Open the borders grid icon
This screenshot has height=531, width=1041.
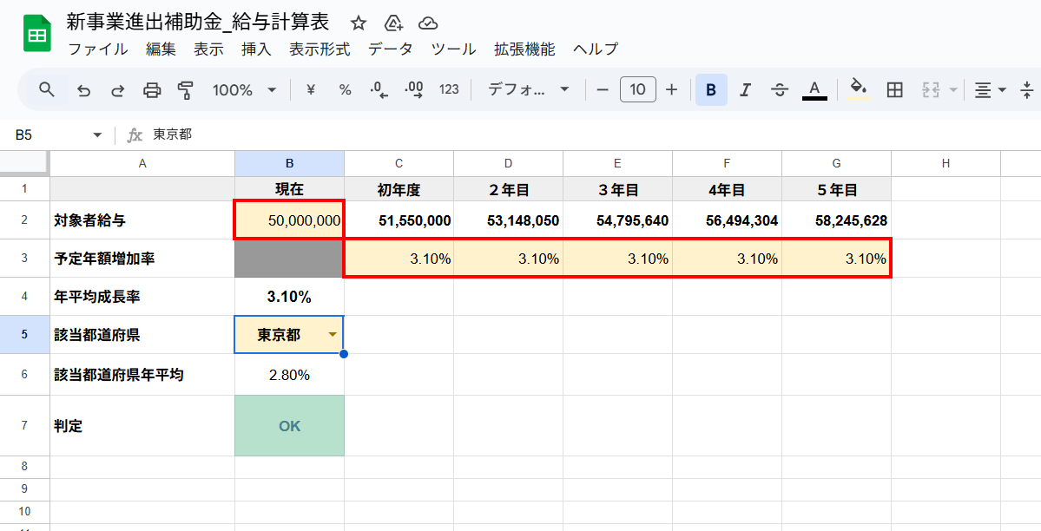[895, 89]
